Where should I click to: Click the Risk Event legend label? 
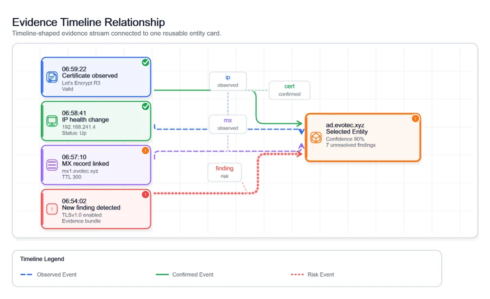click(320, 274)
